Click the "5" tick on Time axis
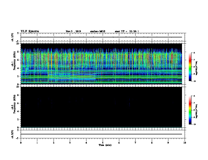This screenshot has width=208, height=160. 103,143
